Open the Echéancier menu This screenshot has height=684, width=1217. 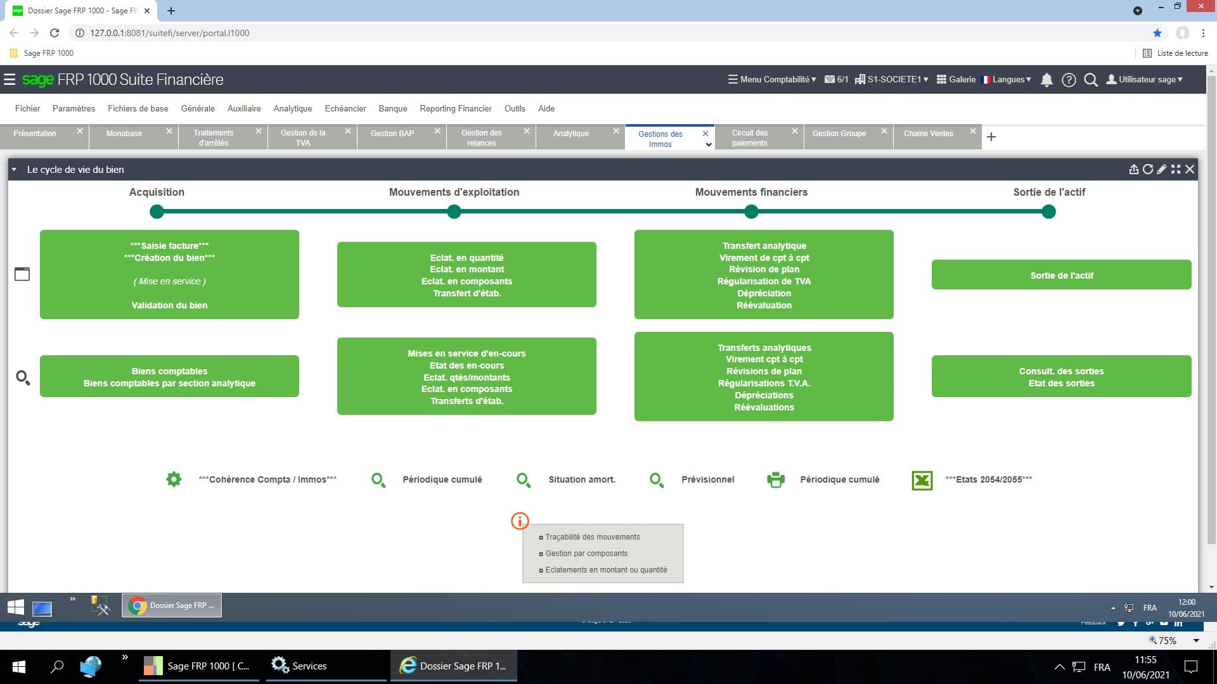[x=345, y=108]
